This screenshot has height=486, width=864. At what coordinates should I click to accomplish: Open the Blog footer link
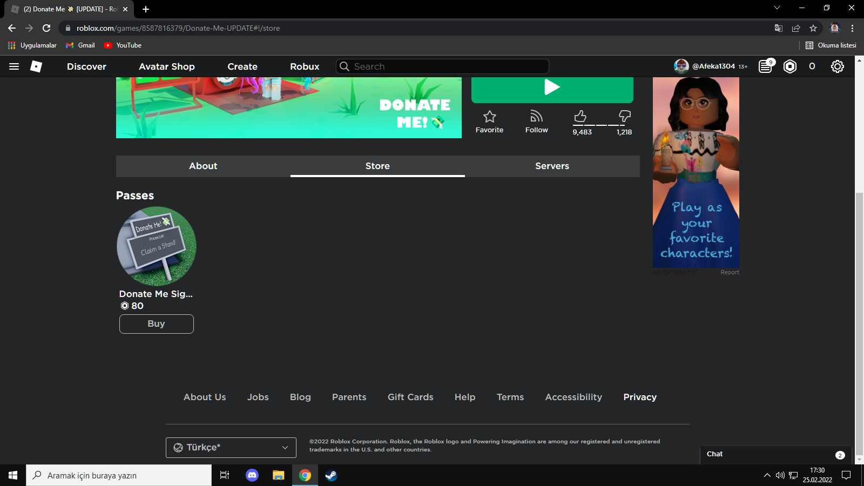(300, 397)
